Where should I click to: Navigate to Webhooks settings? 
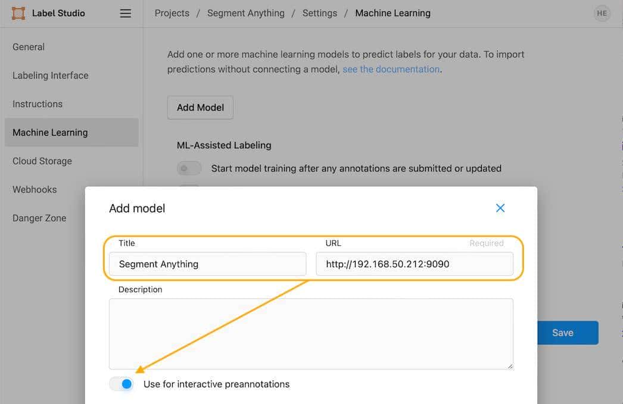click(x=35, y=190)
